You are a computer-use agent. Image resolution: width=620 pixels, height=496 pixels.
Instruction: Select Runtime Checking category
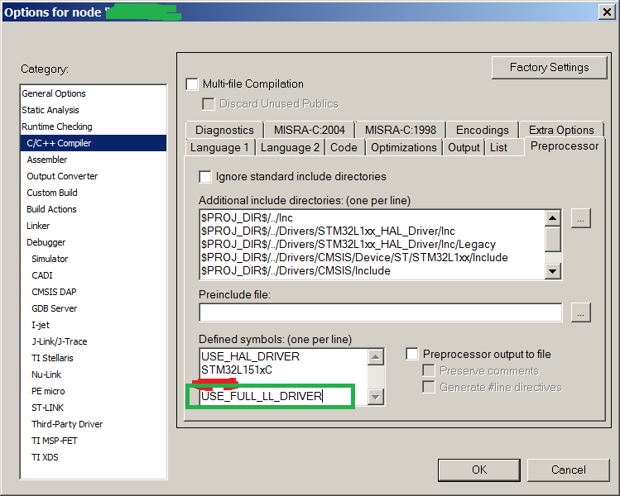click(x=57, y=126)
